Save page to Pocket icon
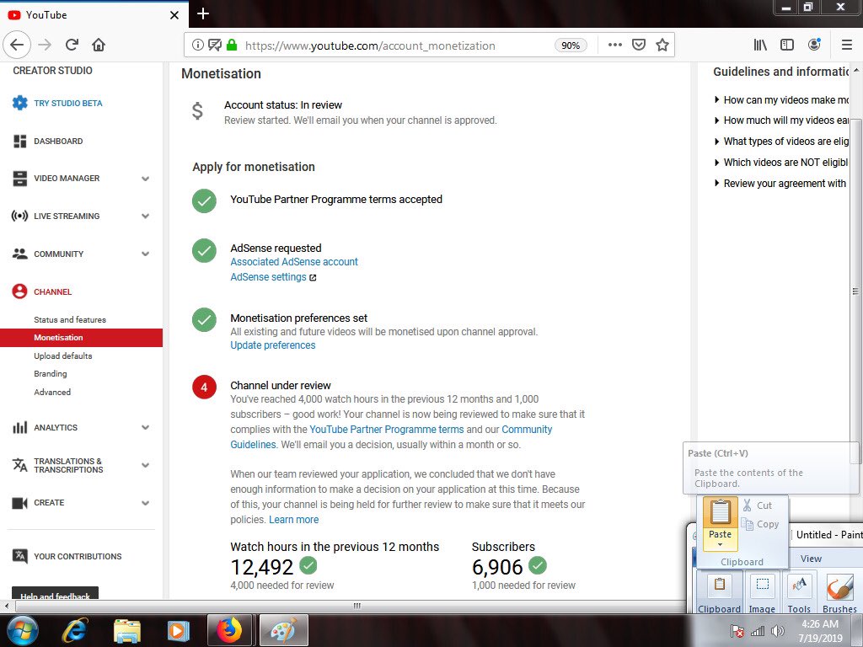The width and height of the screenshot is (863, 647). click(x=639, y=45)
